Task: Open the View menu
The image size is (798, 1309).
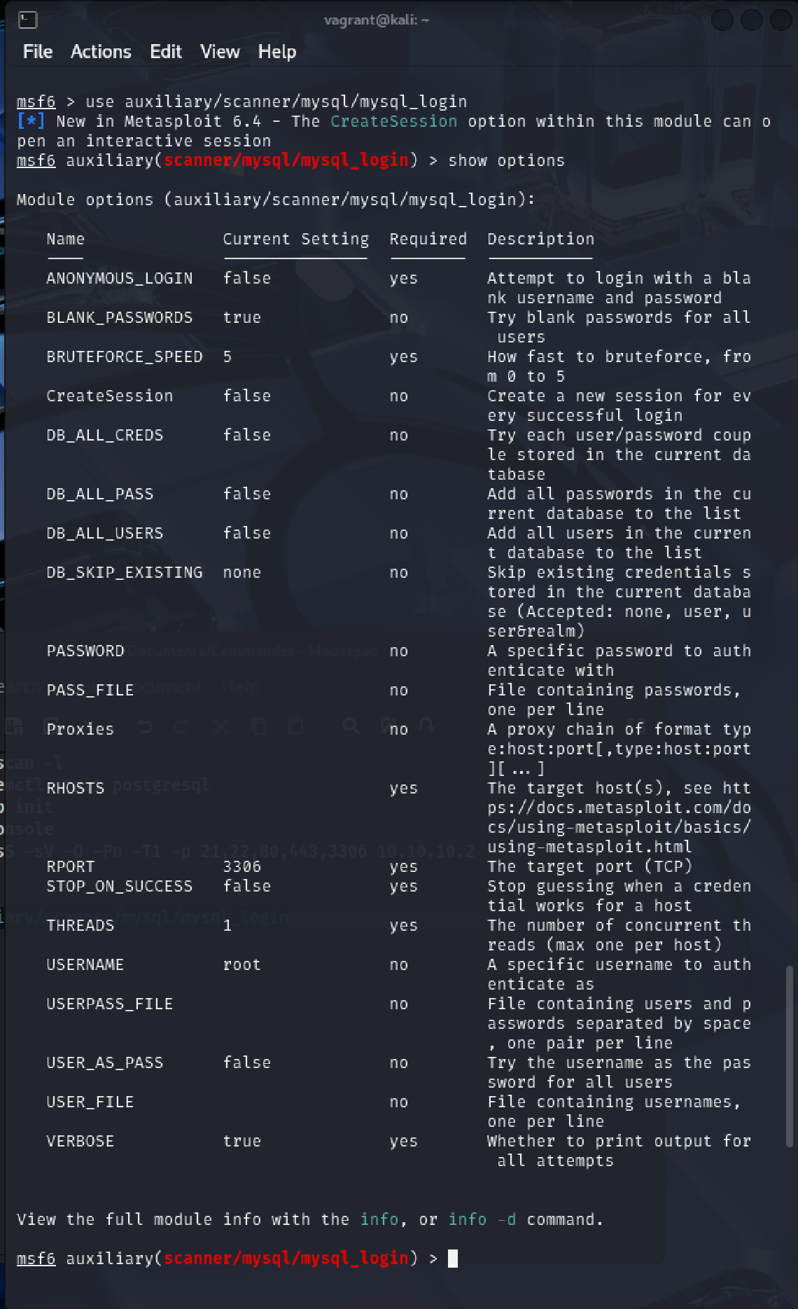Action: tap(220, 52)
